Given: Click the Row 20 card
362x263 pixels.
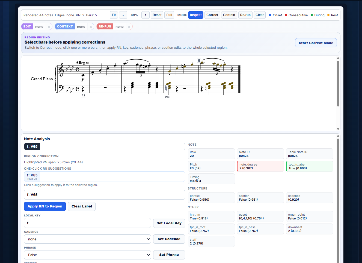Looking at the screenshot, I should (x=211, y=154).
